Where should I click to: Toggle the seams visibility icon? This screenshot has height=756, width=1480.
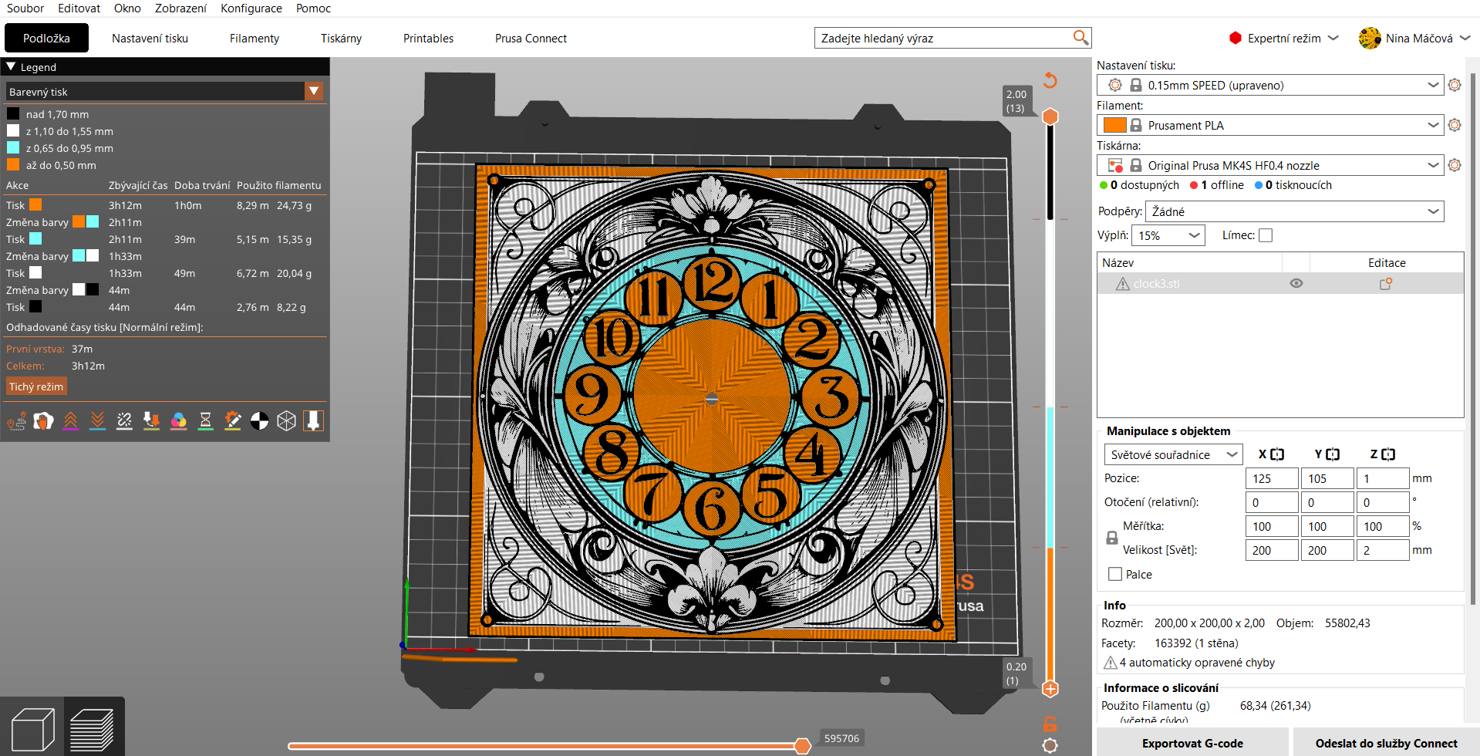pos(124,421)
